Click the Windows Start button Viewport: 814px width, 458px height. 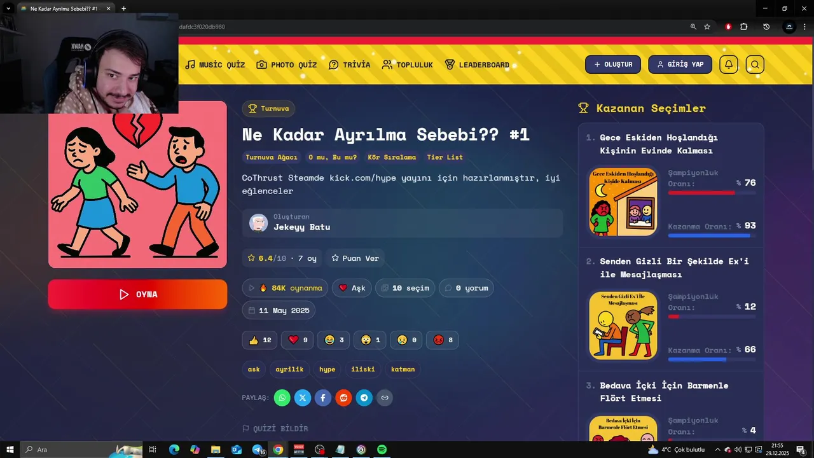point(10,450)
